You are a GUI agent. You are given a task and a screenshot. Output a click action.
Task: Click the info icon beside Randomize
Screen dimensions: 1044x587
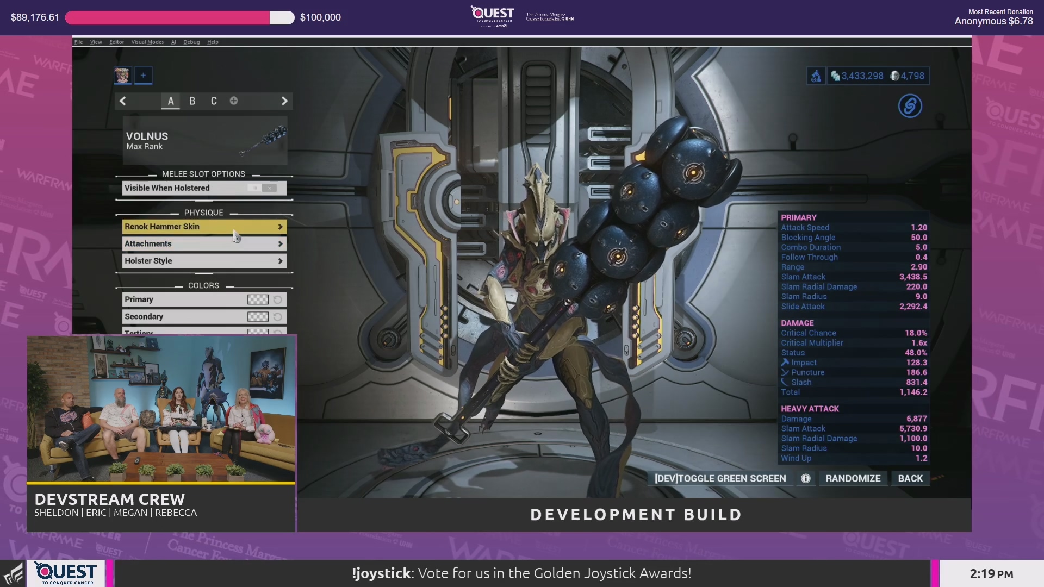[x=806, y=478]
